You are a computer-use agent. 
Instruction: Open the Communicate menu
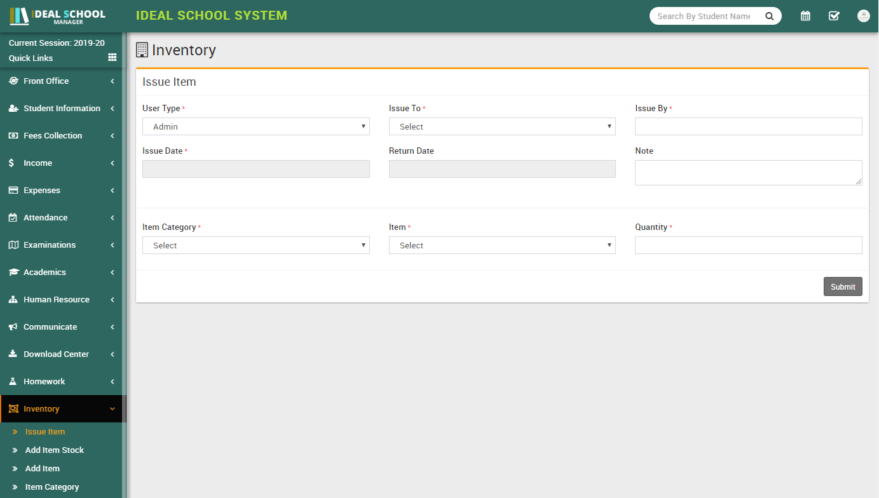61,326
